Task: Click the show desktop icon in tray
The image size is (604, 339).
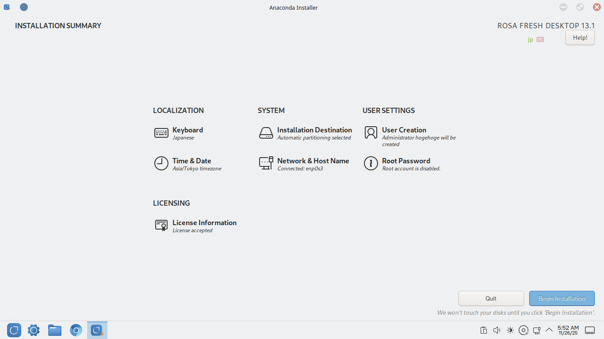Action: pyautogui.click(x=590, y=330)
